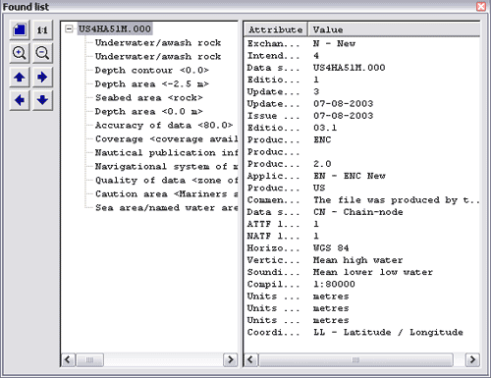The height and width of the screenshot is (378, 491).
Task: Pan right with the blue right arrow
Action: tap(42, 78)
